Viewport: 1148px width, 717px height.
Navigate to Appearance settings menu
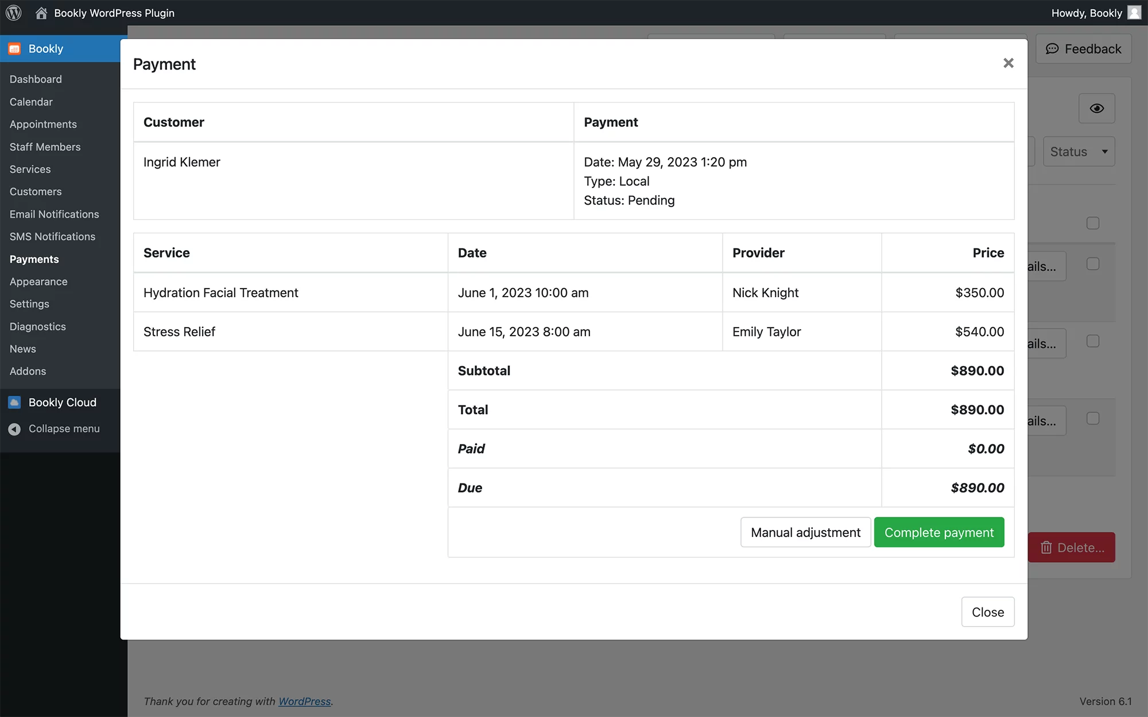(x=38, y=281)
